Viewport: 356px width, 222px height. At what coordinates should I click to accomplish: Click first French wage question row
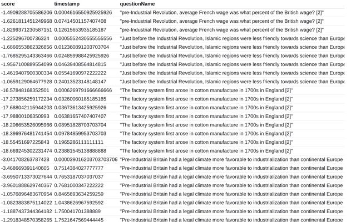[172, 13]
